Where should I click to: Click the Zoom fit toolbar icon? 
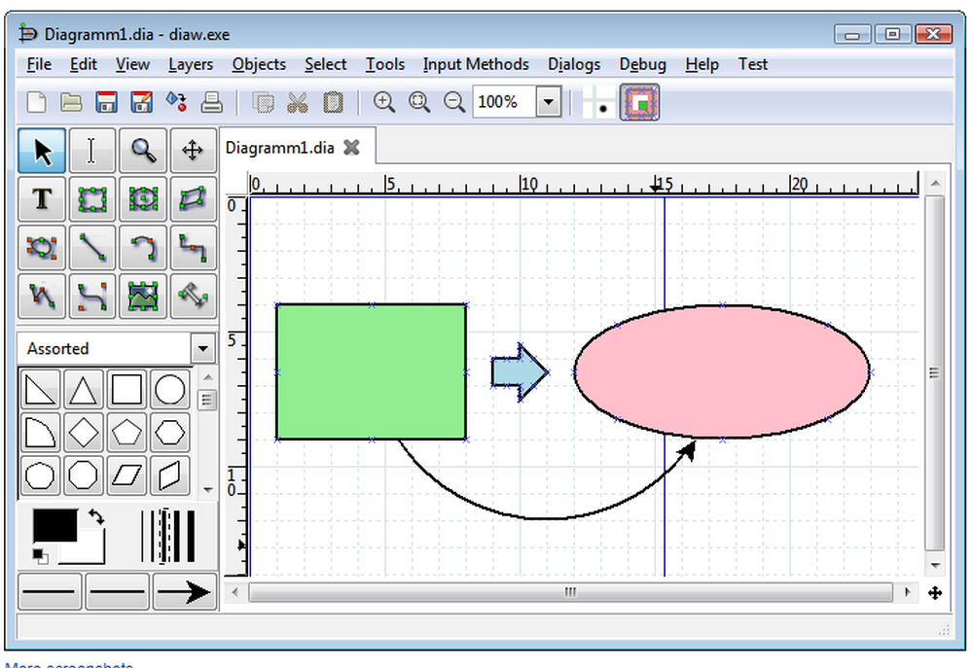[418, 102]
